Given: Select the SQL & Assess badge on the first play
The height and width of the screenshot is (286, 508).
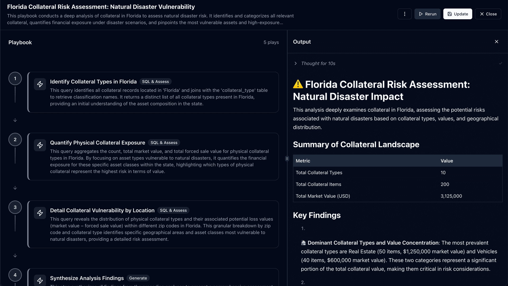Looking at the screenshot, I should click(155, 81).
